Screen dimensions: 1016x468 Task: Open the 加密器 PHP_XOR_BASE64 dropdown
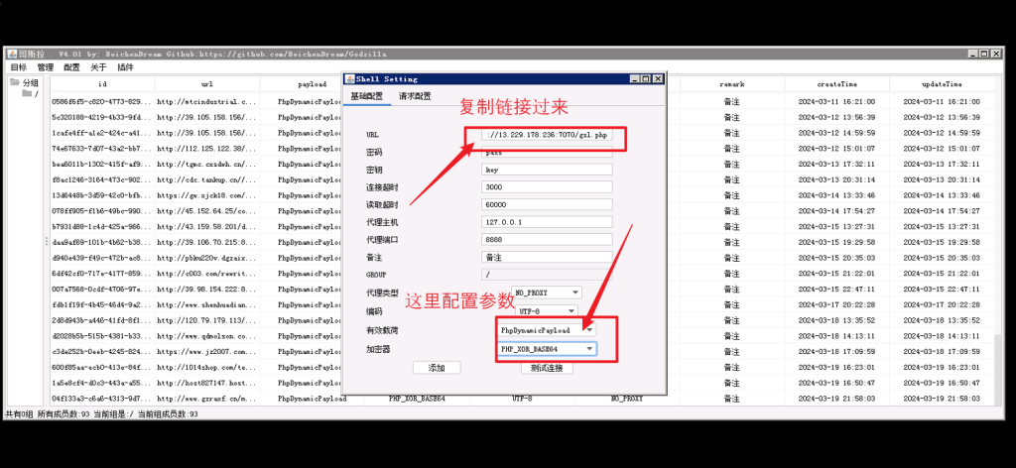pyautogui.click(x=546, y=349)
